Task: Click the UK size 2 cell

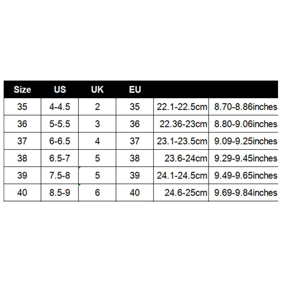Action: coord(97,107)
